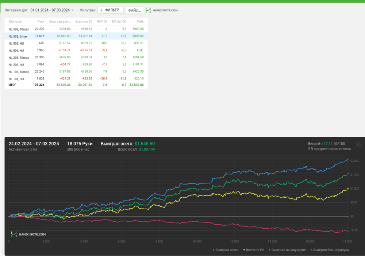
Task: Select the NL 50€, HU row
Action: coord(76,50)
